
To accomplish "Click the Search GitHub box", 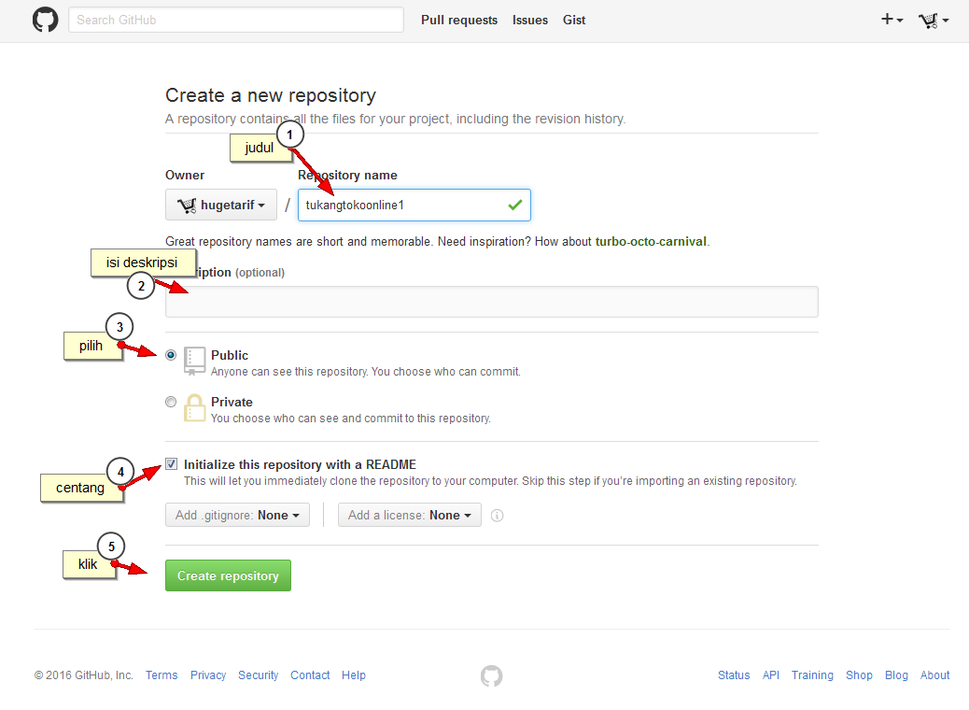I will coord(235,20).
